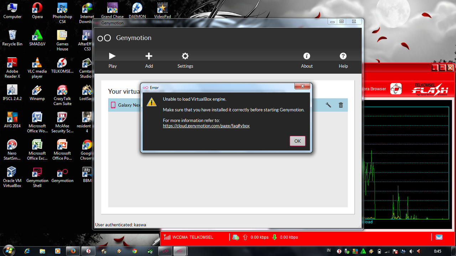Dismiss the error dialog with OK
The image size is (456, 256).
click(x=297, y=141)
